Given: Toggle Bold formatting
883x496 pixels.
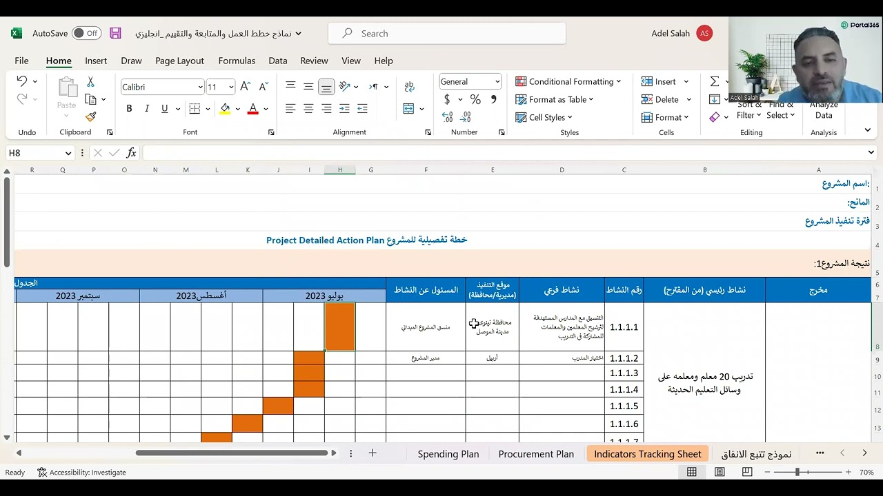Looking at the screenshot, I should point(129,109).
